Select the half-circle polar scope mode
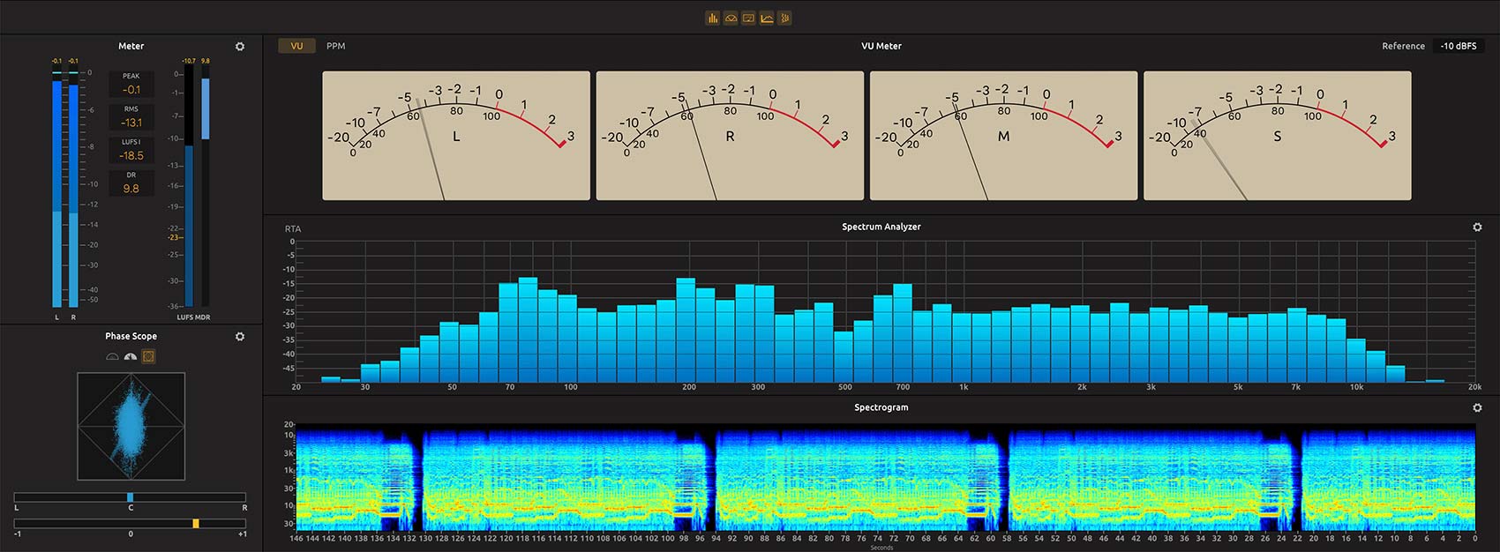This screenshot has height=552, width=1500. point(112,357)
